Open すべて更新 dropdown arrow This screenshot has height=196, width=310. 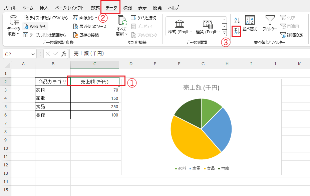[126, 34]
